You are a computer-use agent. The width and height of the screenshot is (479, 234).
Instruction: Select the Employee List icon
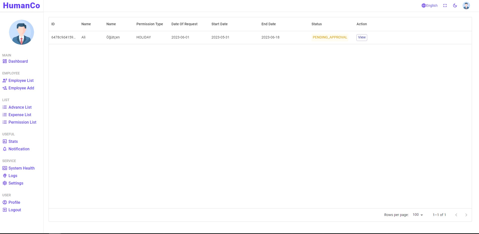coord(5,80)
